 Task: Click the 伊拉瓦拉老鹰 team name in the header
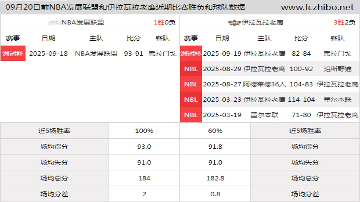262,22
